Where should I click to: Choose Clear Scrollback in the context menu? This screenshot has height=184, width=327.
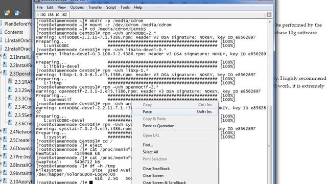coord(175,169)
